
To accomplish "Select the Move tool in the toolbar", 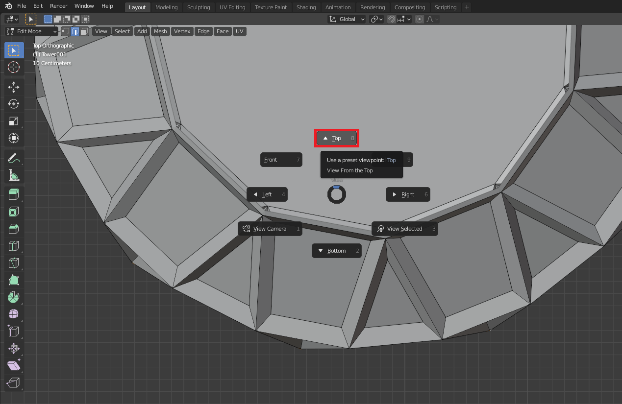I will point(14,87).
